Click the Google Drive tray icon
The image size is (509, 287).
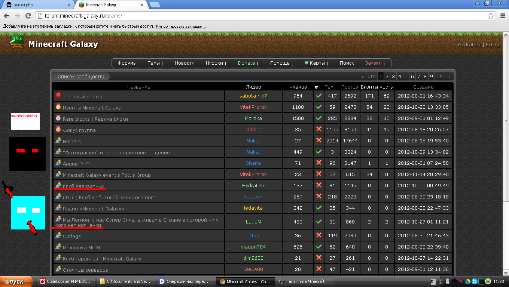click(468, 281)
